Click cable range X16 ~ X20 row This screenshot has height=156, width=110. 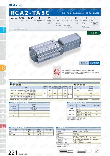(x=89, y=116)
